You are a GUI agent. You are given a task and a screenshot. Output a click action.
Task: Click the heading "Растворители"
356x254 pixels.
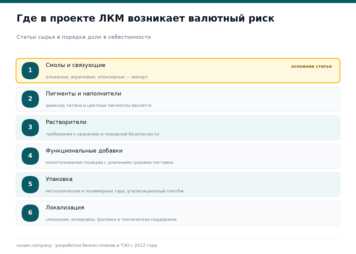[x=66, y=122]
